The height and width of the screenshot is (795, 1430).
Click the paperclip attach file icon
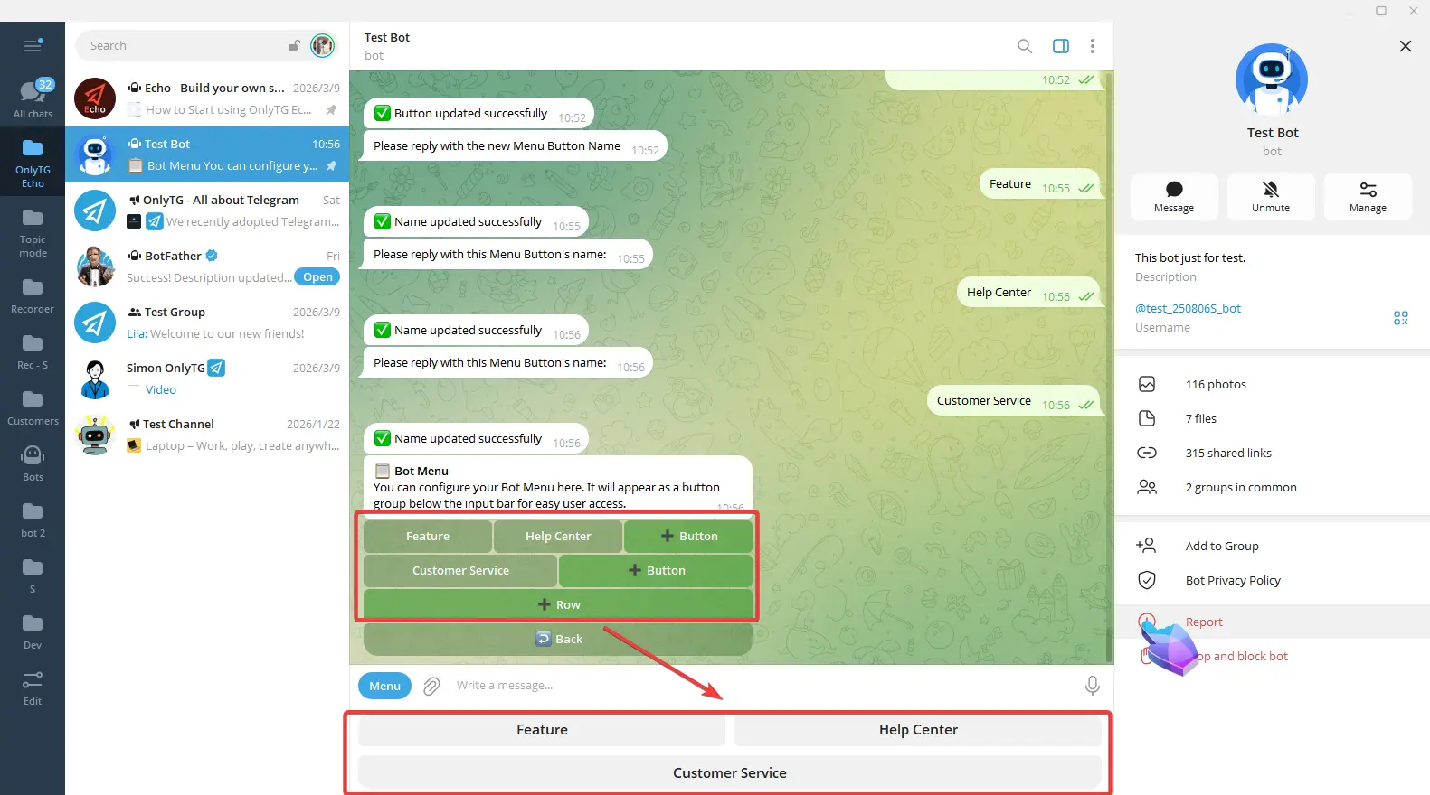click(x=431, y=687)
